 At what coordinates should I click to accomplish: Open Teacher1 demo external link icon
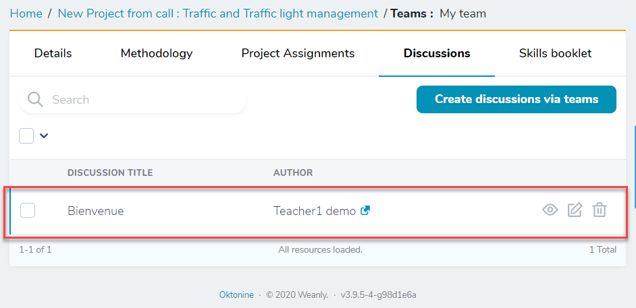365,210
